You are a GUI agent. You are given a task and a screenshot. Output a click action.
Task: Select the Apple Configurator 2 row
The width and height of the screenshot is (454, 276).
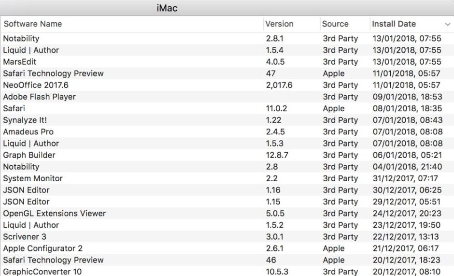pyautogui.click(x=43, y=248)
